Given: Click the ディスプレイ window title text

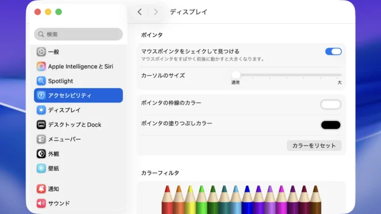Looking at the screenshot, I should 189,12.
